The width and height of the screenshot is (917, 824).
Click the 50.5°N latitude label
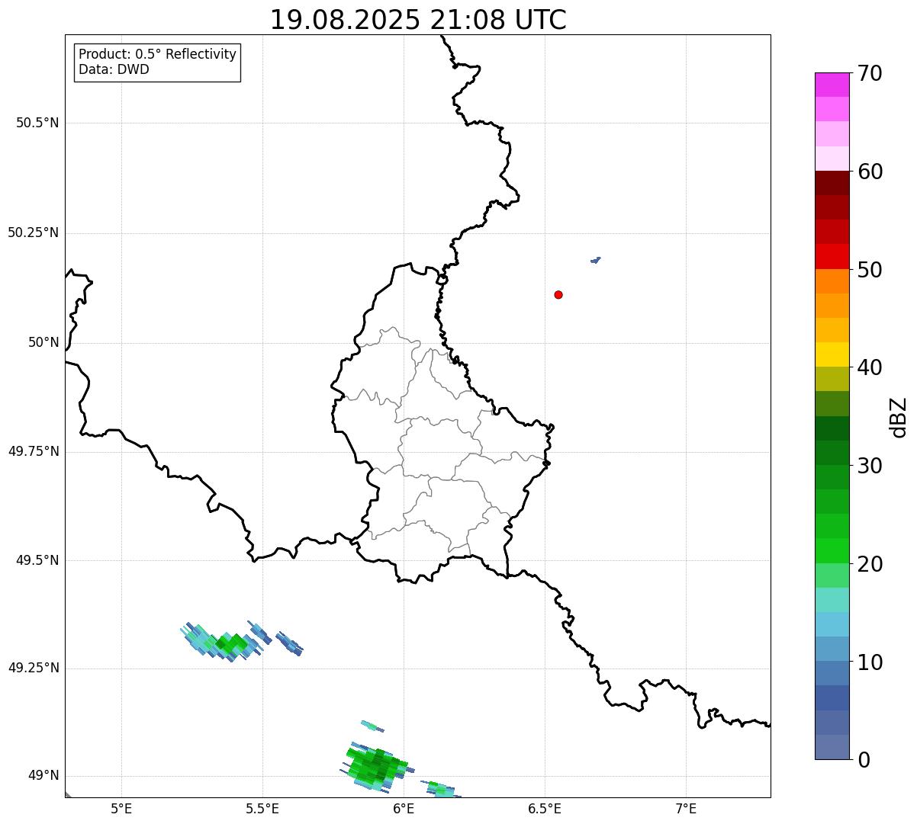click(37, 123)
